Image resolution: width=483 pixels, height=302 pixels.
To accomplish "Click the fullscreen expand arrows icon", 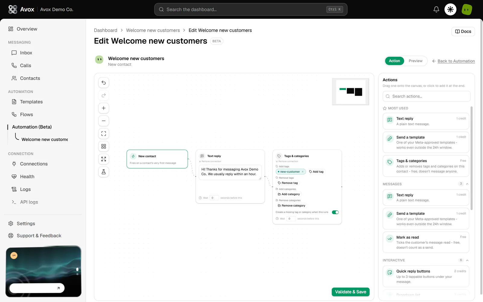I will tap(104, 159).
